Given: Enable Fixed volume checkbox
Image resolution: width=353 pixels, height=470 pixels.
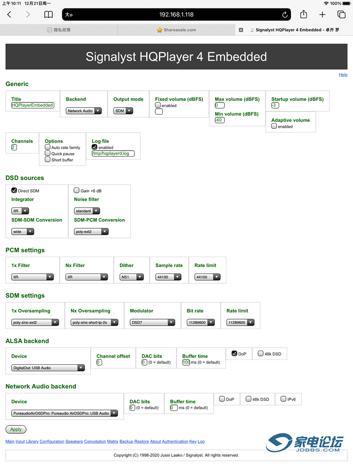Looking at the screenshot, I should click(x=158, y=105).
